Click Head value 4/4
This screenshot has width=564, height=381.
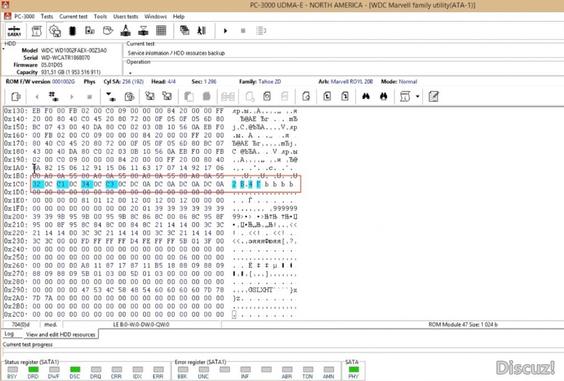coord(171,81)
